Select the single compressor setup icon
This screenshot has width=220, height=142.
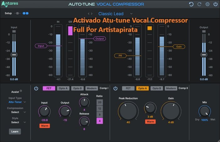point(17,13)
